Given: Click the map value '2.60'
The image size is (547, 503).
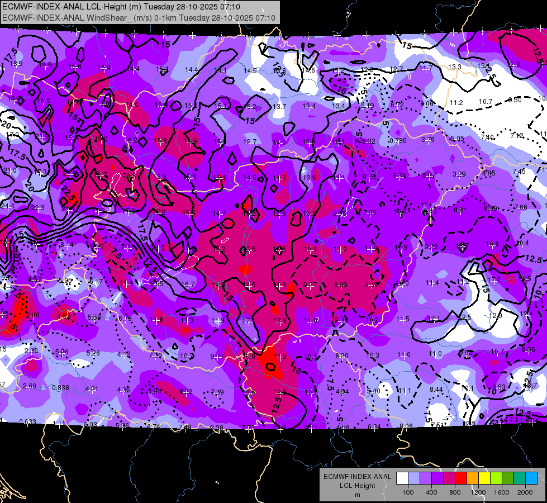Looking at the screenshot, I should point(29,386).
